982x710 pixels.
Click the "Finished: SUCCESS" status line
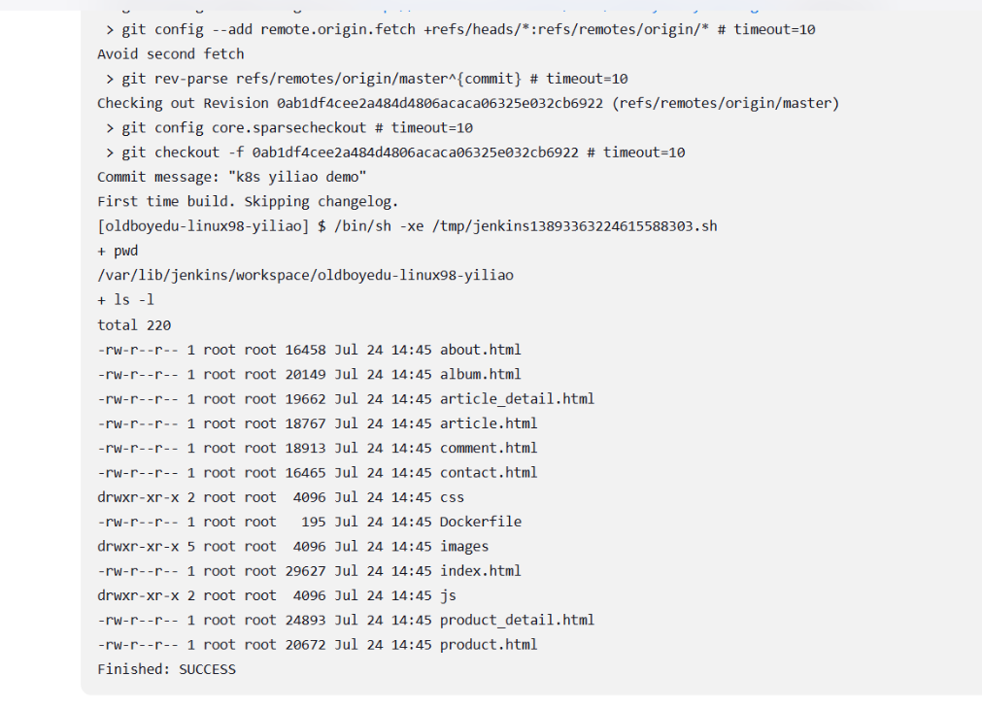coord(166,669)
